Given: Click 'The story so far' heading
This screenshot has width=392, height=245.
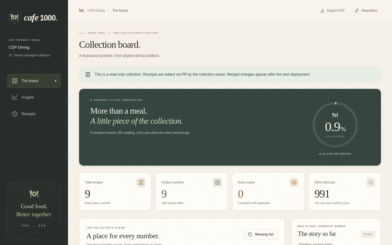Looking at the screenshot, I should (317, 234).
